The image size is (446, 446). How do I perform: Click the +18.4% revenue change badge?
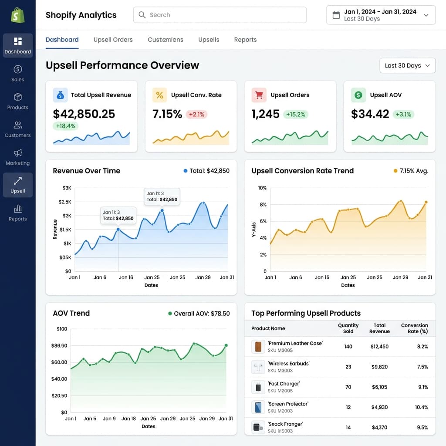[65, 126]
